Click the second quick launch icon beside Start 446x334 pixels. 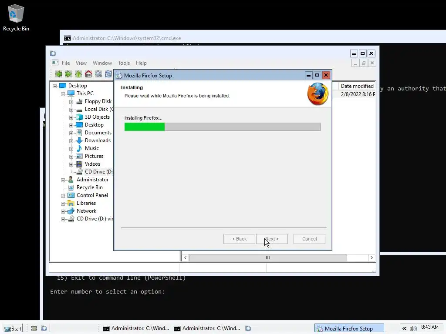click(44, 328)
